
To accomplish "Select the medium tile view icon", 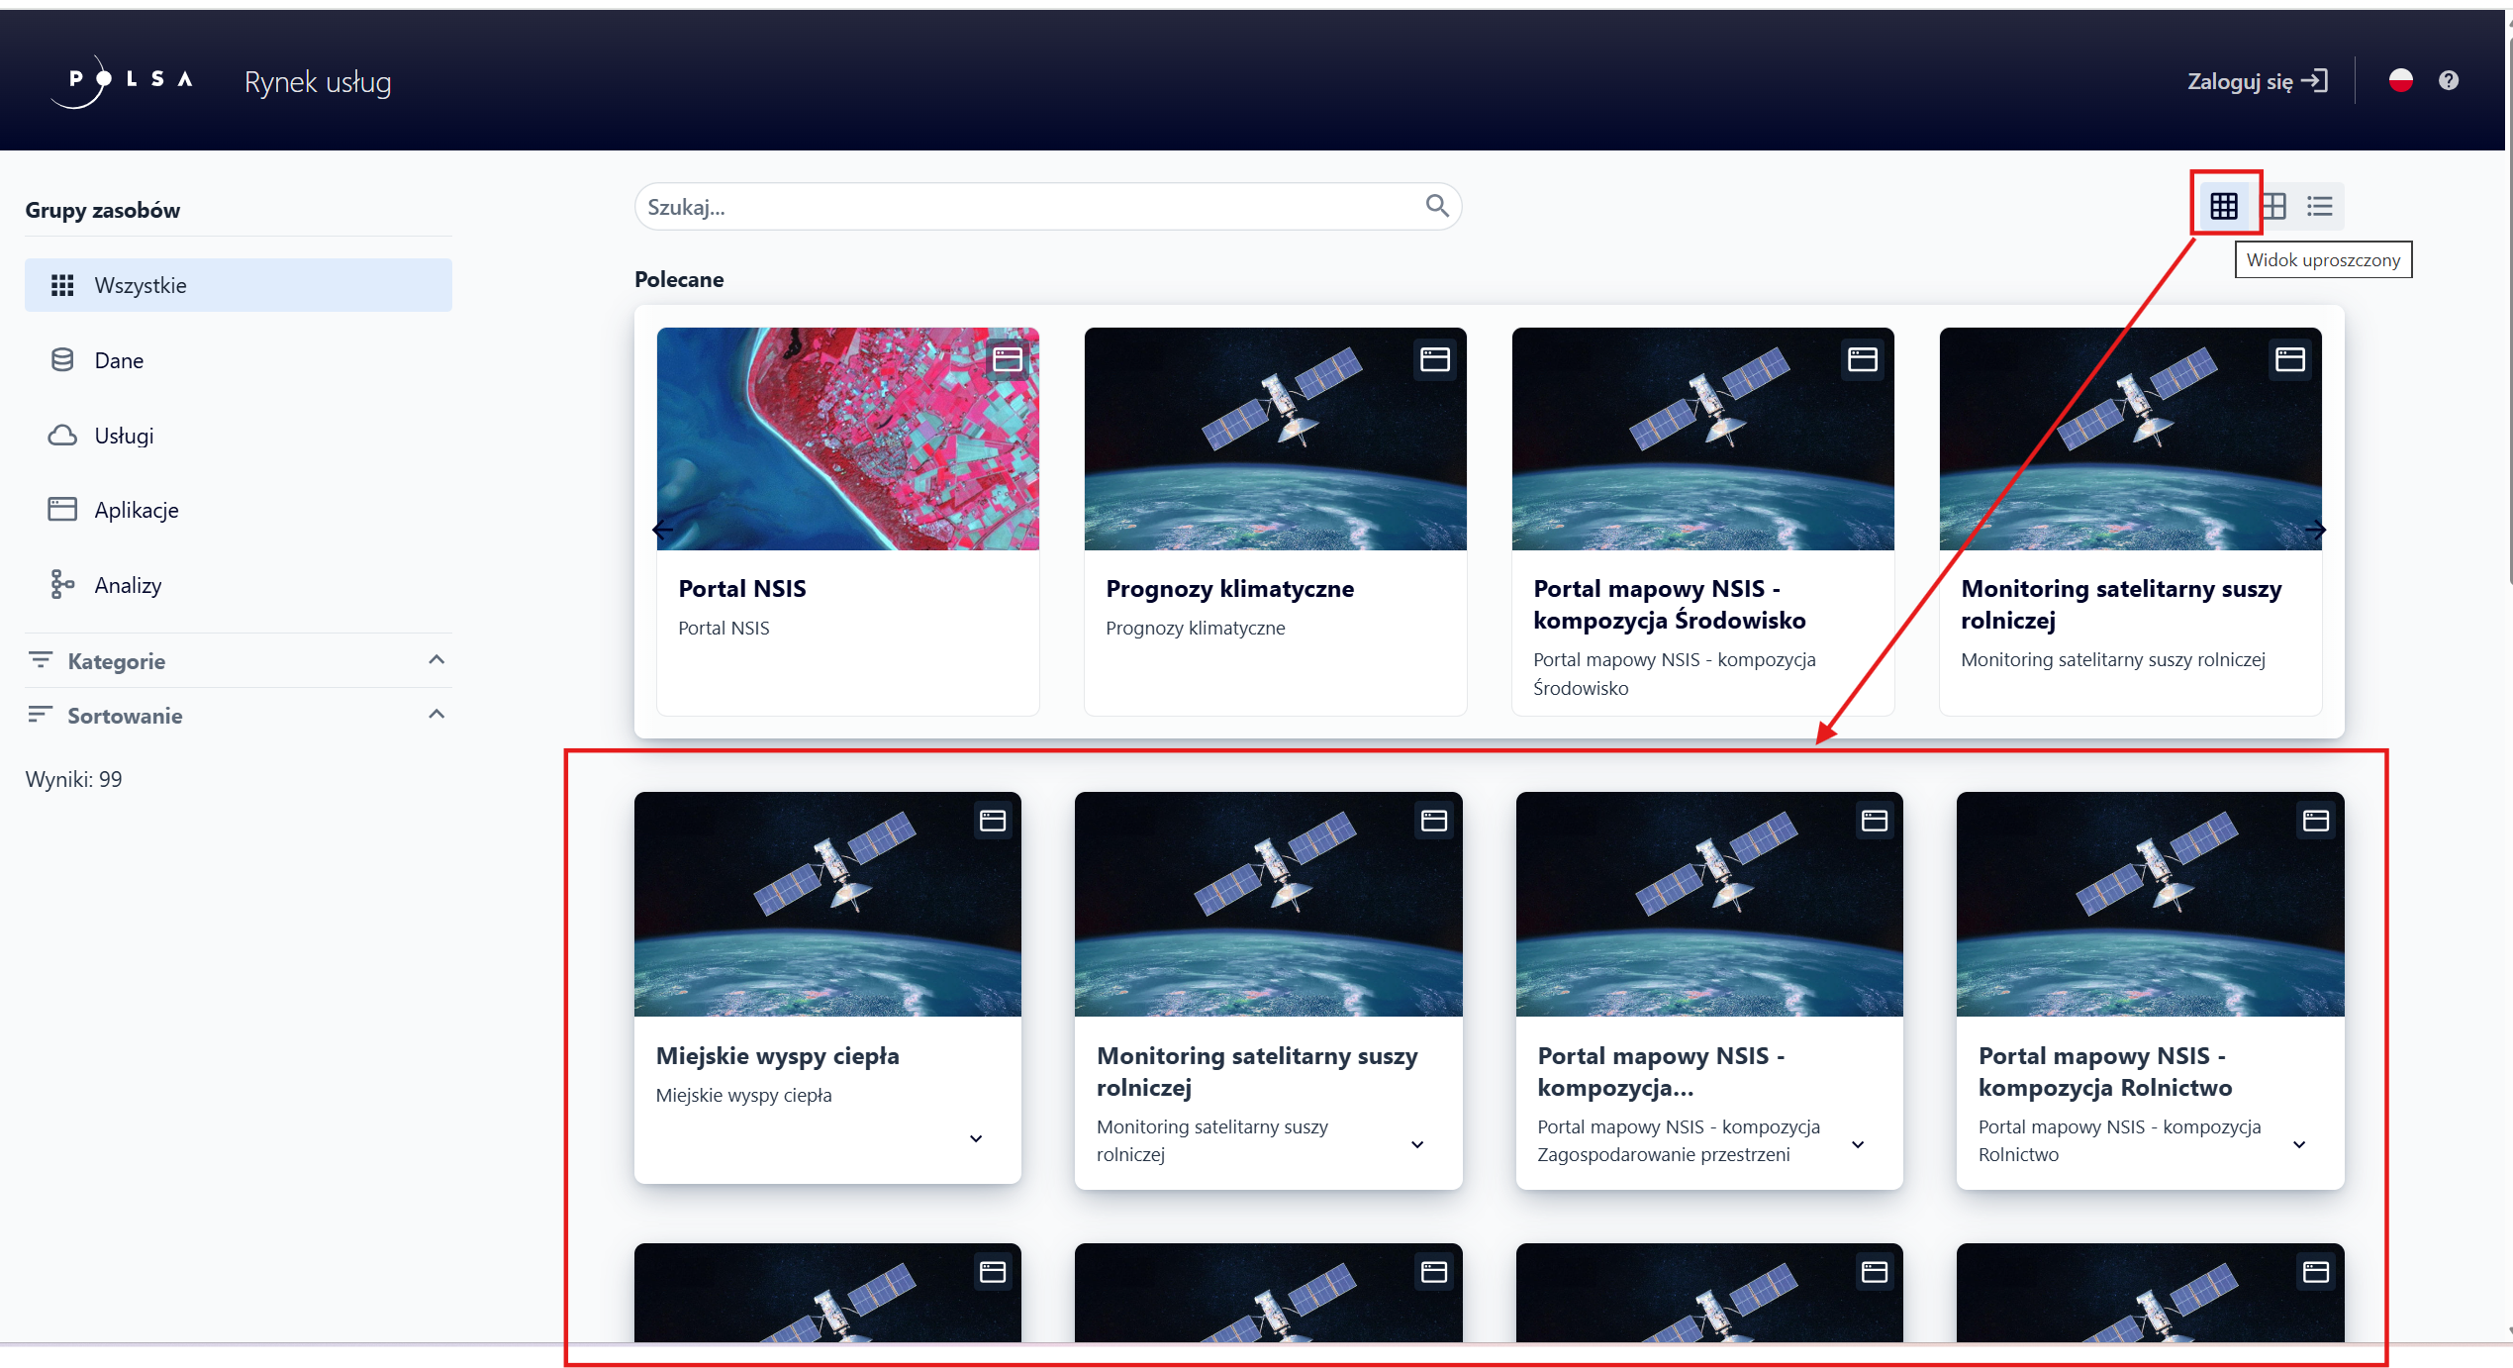I will [2273, 206].
